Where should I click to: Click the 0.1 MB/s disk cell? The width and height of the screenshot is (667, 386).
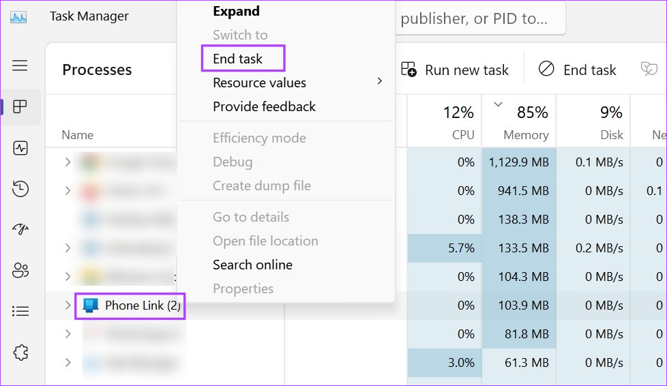[x=593, y=162]
